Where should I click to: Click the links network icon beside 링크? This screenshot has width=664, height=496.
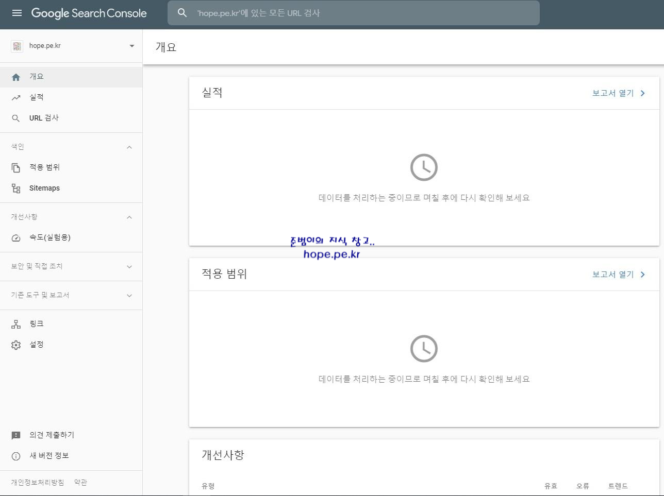point(16,324)
